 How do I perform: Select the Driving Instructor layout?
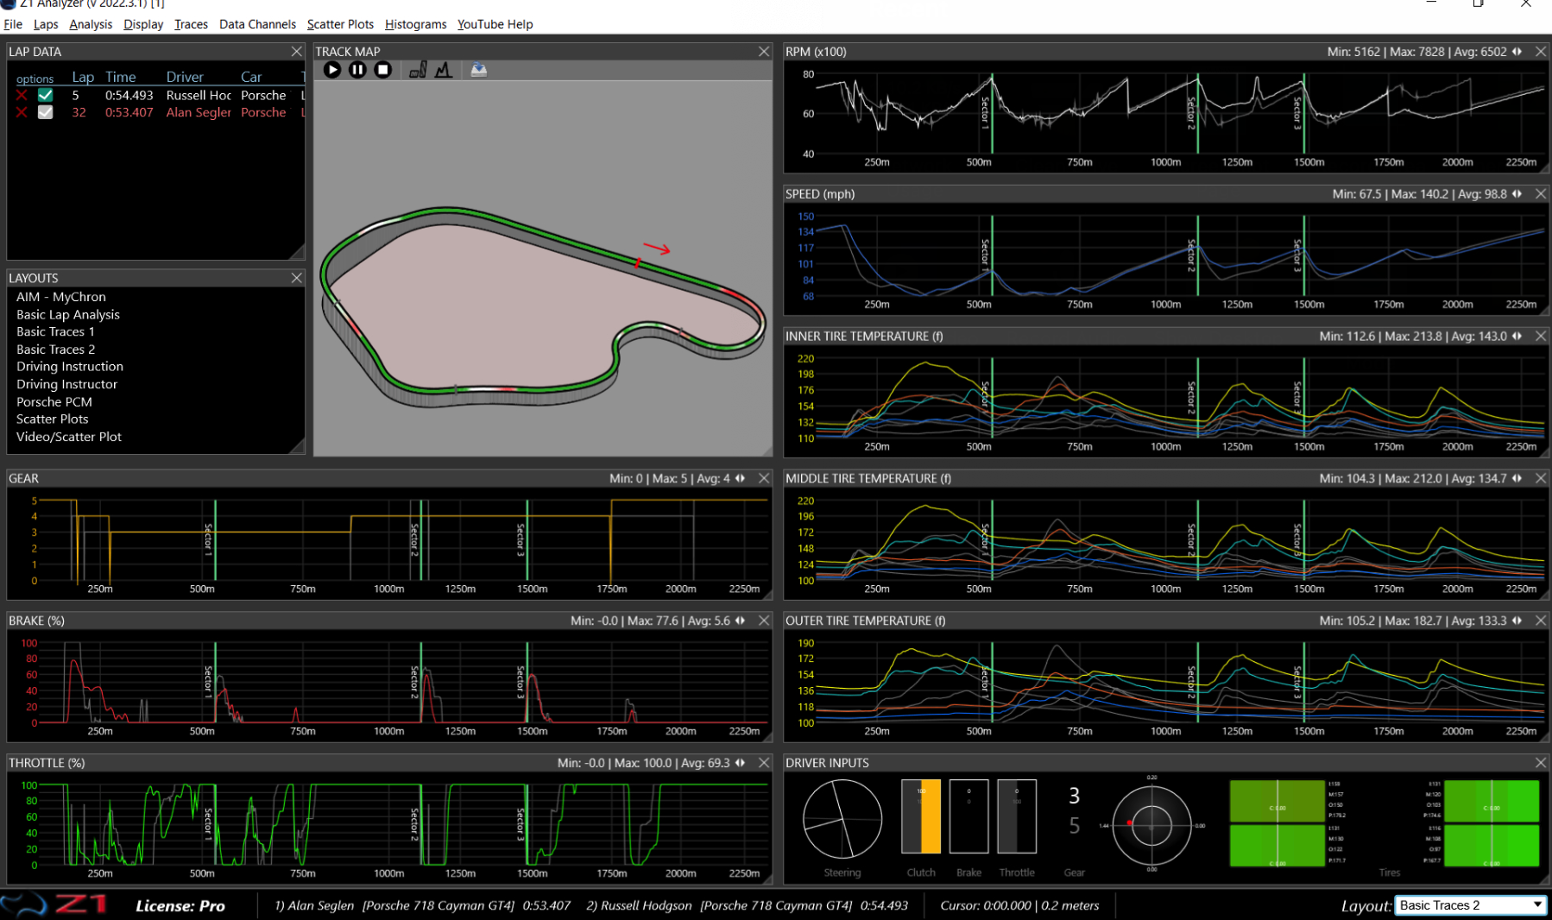(66, 384)
